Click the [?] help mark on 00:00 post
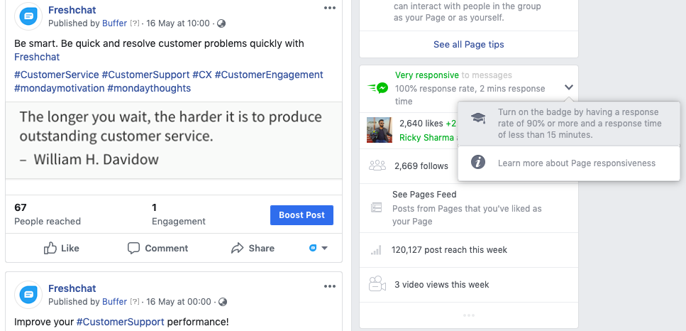 click(135, 302)
